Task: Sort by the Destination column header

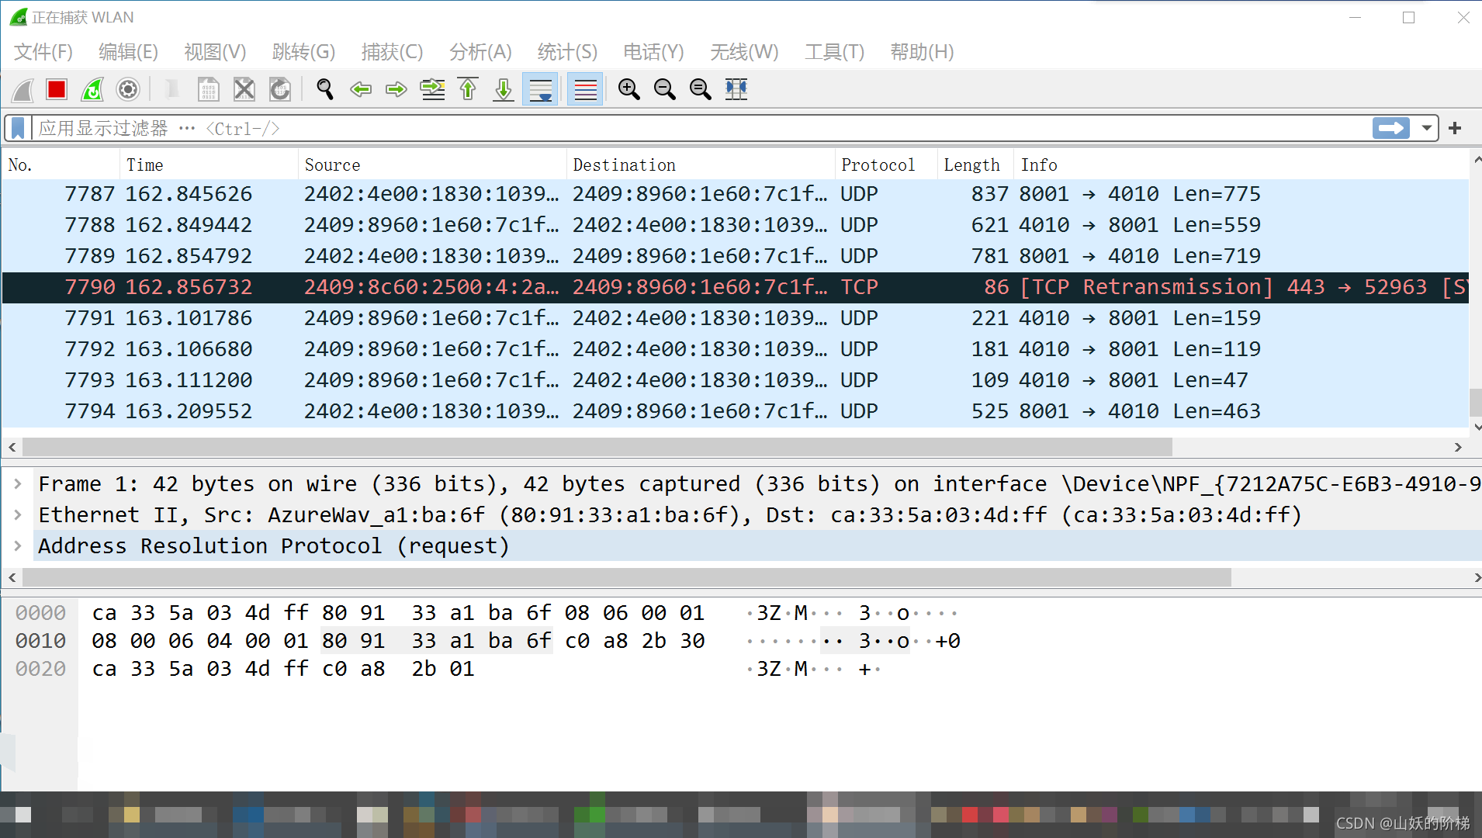Action: (701, 164)
